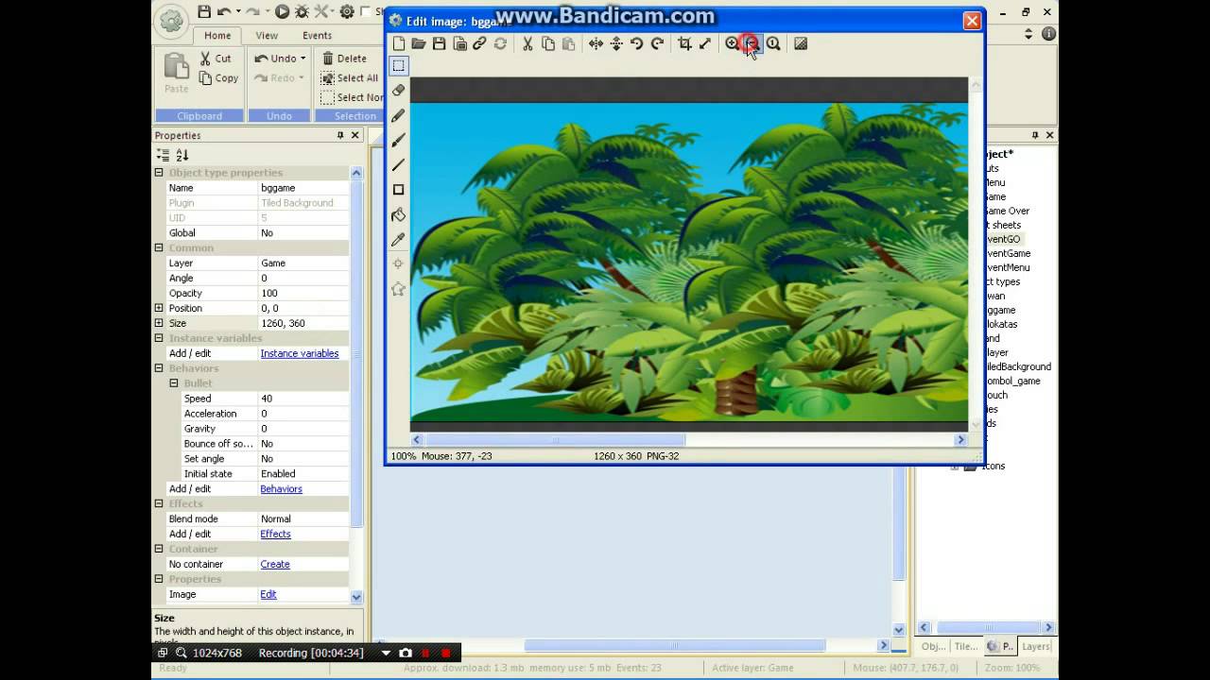Open the Instance variables link

(300, 353)
